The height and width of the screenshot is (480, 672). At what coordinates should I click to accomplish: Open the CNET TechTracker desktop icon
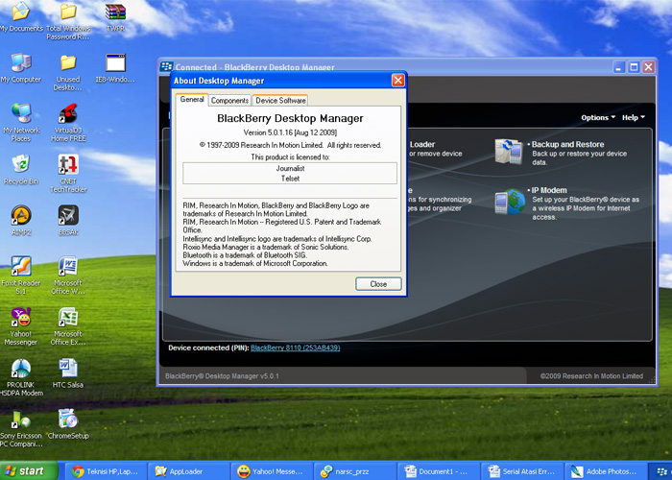(68, 162)
